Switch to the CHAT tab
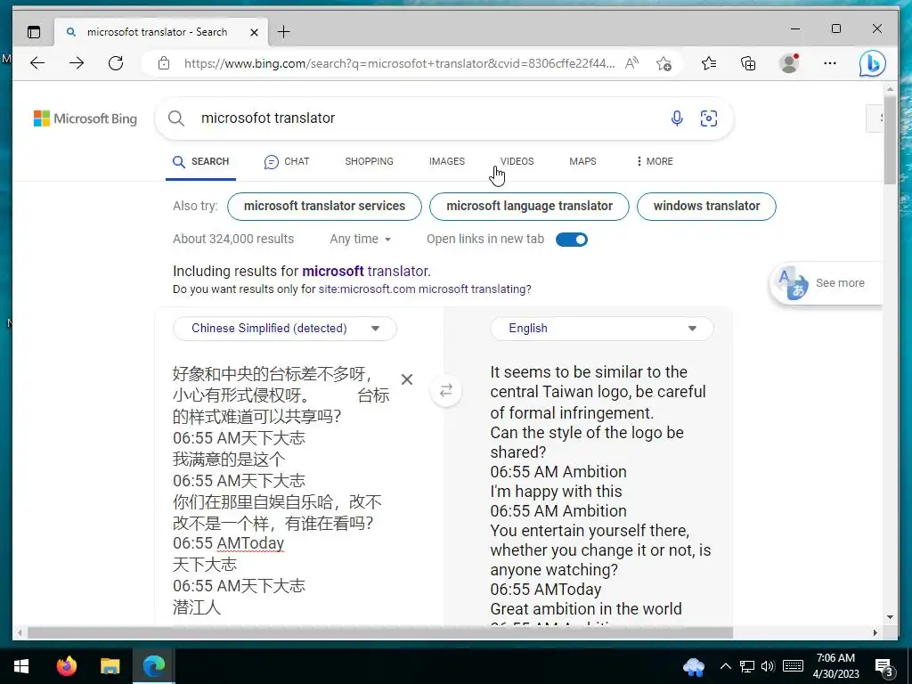The width and height of the screenshot is (912, 684). [287, 162]
